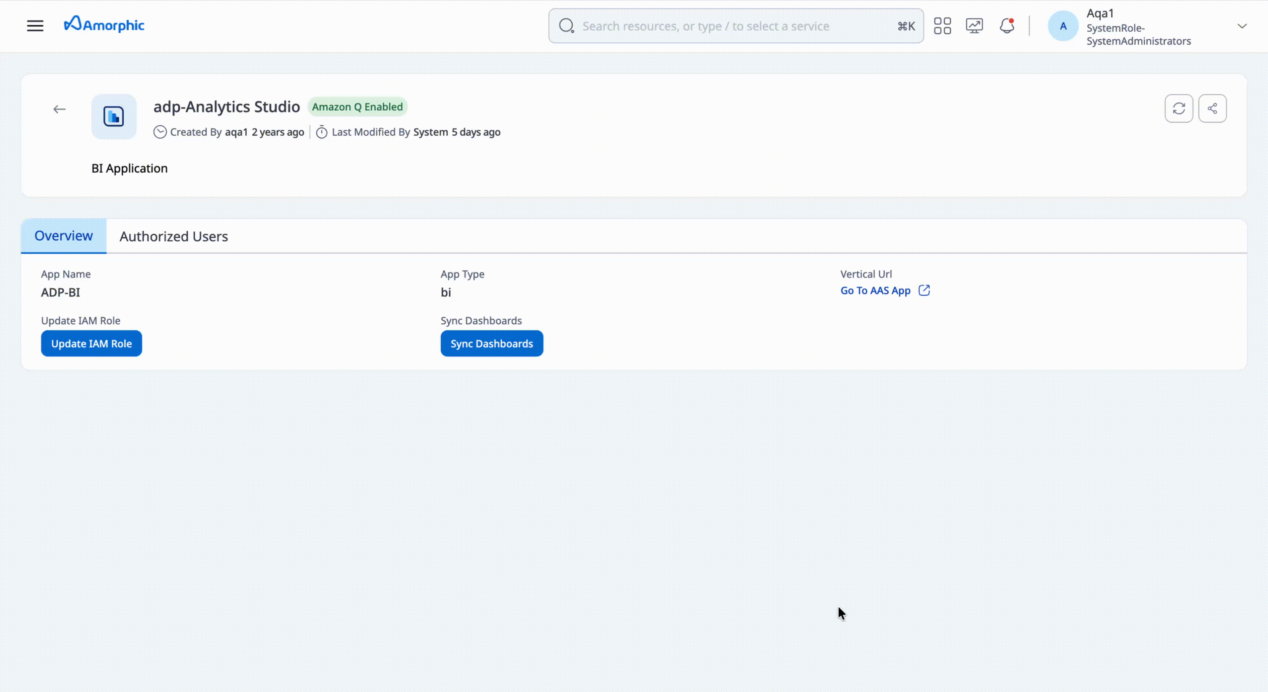Click the '5 days ago' modified time

476,132
